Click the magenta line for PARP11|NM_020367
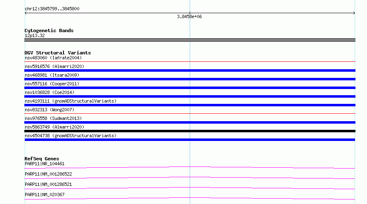Screen dimensions: 367x204 [190, 198]
